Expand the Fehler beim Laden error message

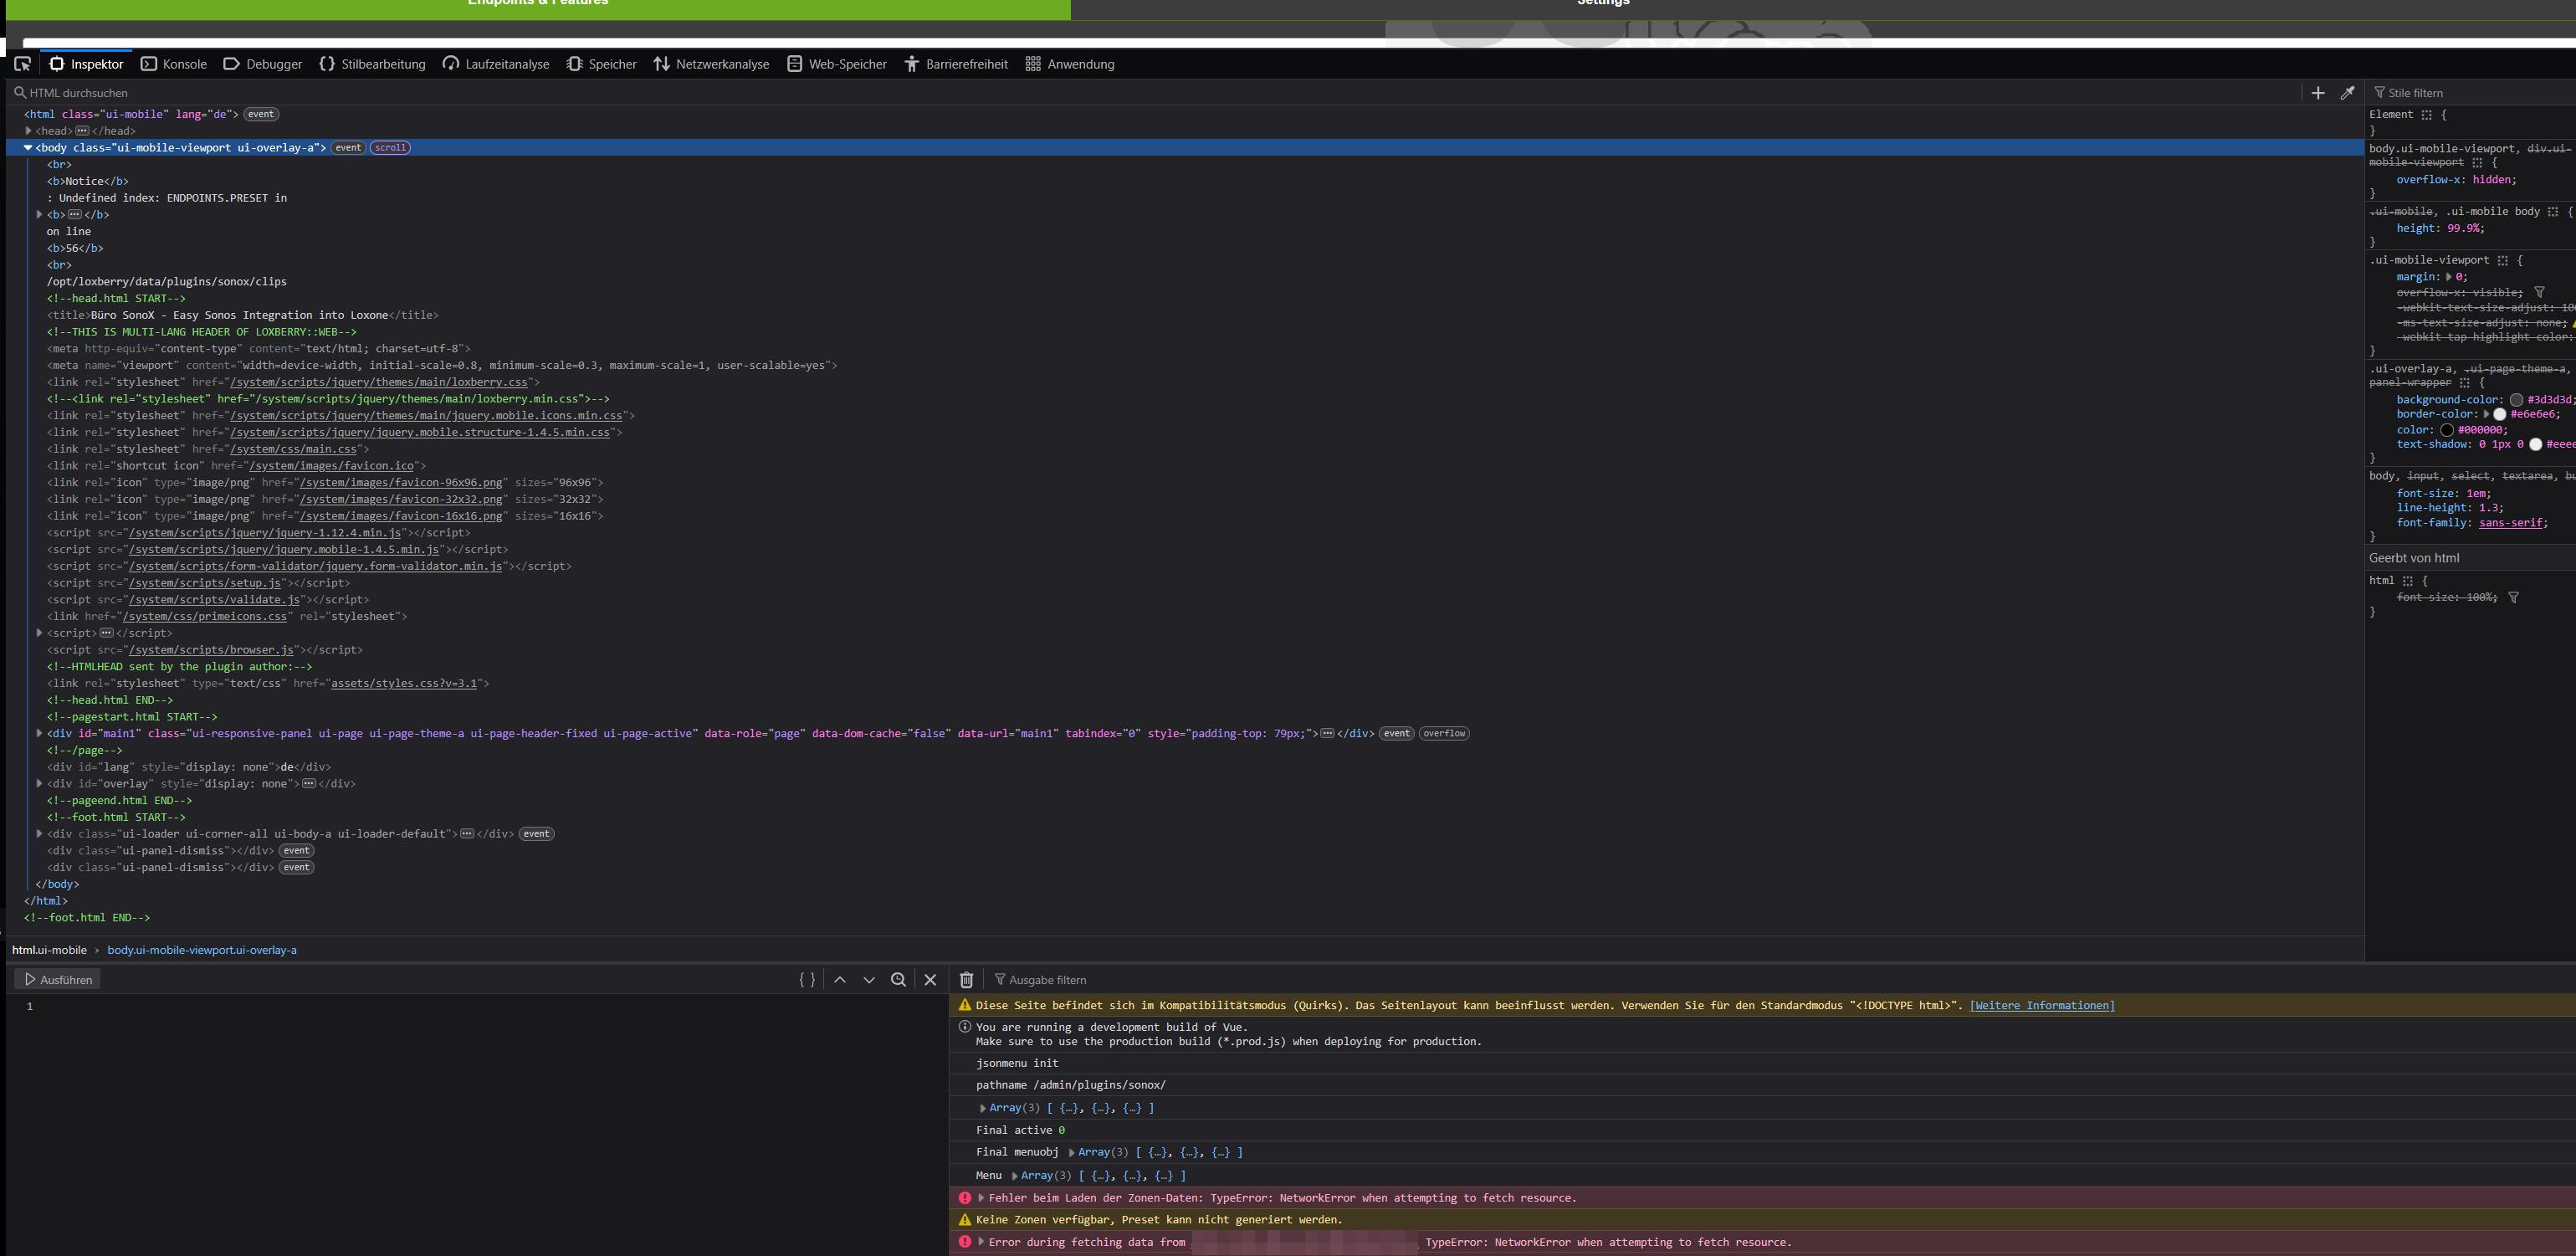tap(981, 1198)
